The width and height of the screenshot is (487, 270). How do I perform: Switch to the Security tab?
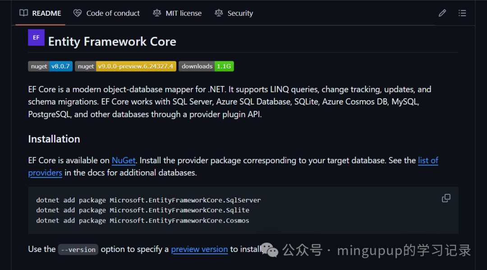[239, 13]
